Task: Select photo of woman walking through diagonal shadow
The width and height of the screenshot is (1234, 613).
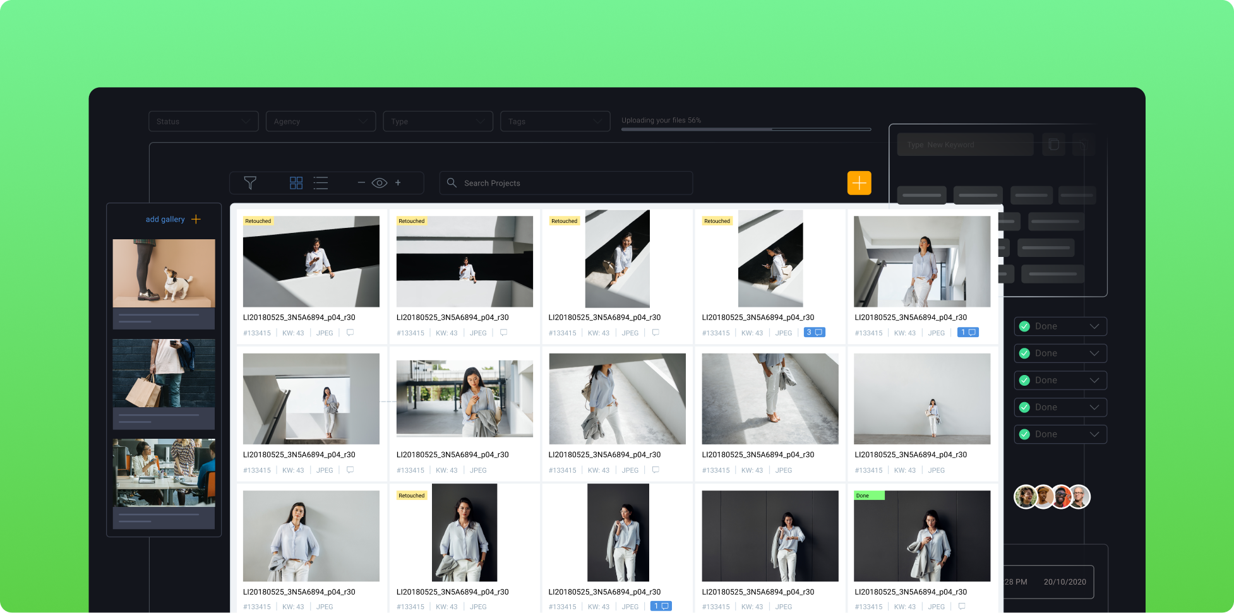Action: click(617, 399)
